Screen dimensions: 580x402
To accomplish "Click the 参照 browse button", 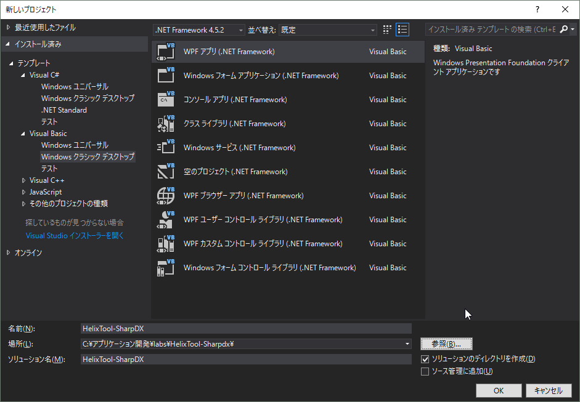I will [x=446, y=343].
